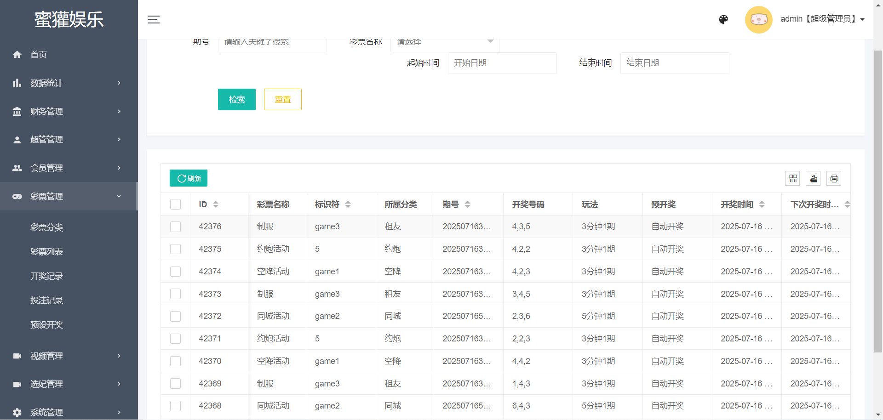Open 开奖记录 in the sidebar submenu

click(46, 276)
